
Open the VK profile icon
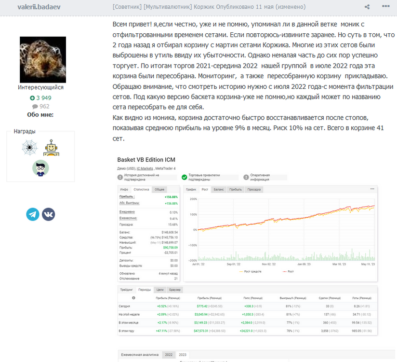point(48,214)
